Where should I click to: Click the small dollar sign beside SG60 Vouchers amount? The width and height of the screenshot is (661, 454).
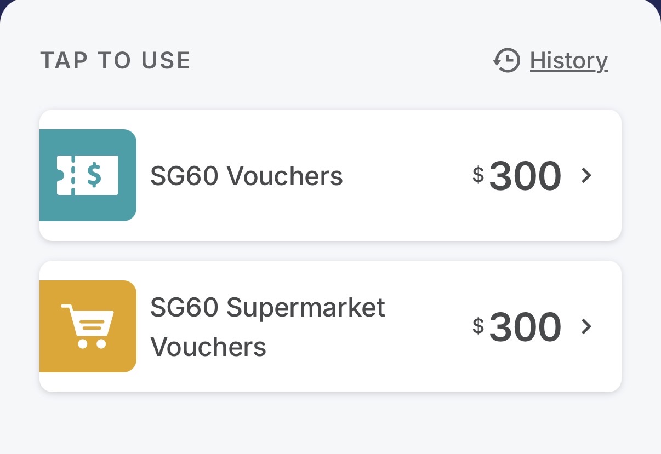click(x=478, y=175)
